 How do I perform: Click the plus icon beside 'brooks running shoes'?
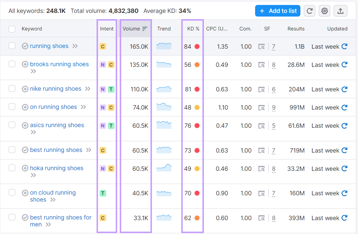tap(25, 65)
